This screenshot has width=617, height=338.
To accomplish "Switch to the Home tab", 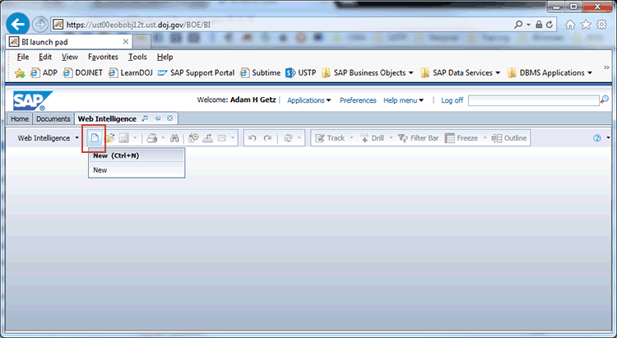I will click(x=20, y=118).
